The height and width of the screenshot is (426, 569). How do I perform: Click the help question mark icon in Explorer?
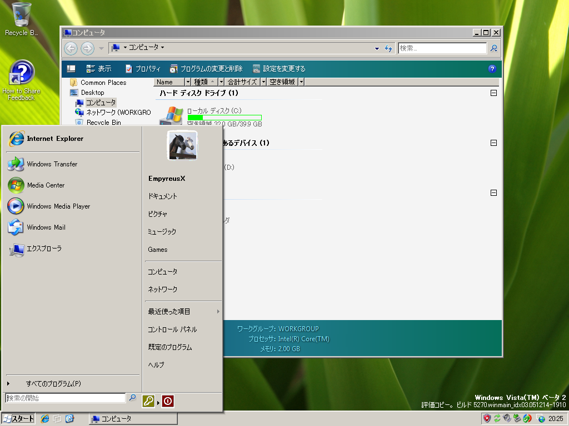click(492, 69)
